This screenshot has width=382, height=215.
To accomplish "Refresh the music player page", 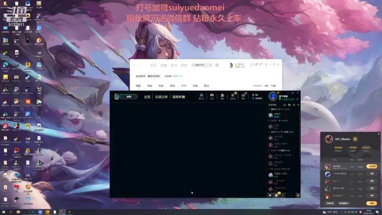I will click(x=139, y=65).
